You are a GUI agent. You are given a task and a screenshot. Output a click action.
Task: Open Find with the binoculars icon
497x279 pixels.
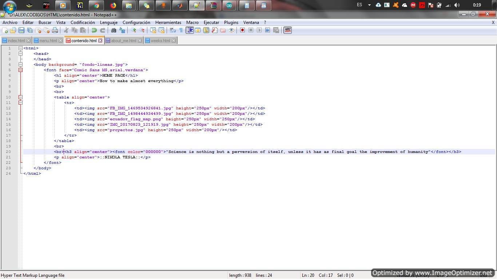(x=114, y=30)
